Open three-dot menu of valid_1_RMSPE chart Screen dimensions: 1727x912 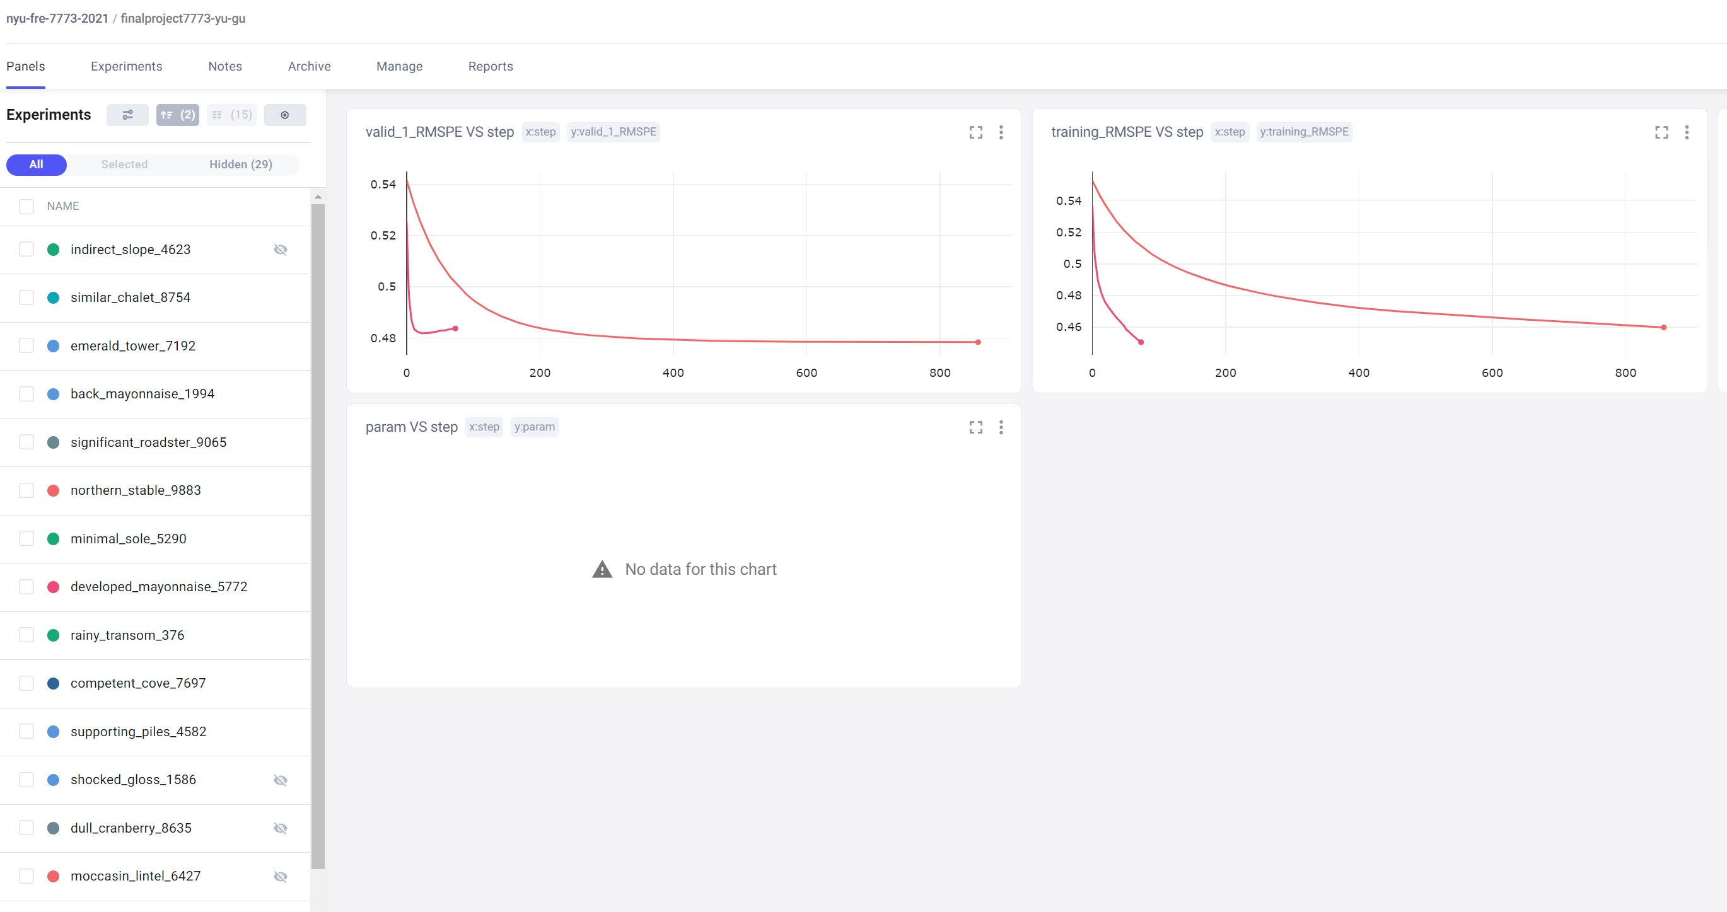coord(1001,133)
